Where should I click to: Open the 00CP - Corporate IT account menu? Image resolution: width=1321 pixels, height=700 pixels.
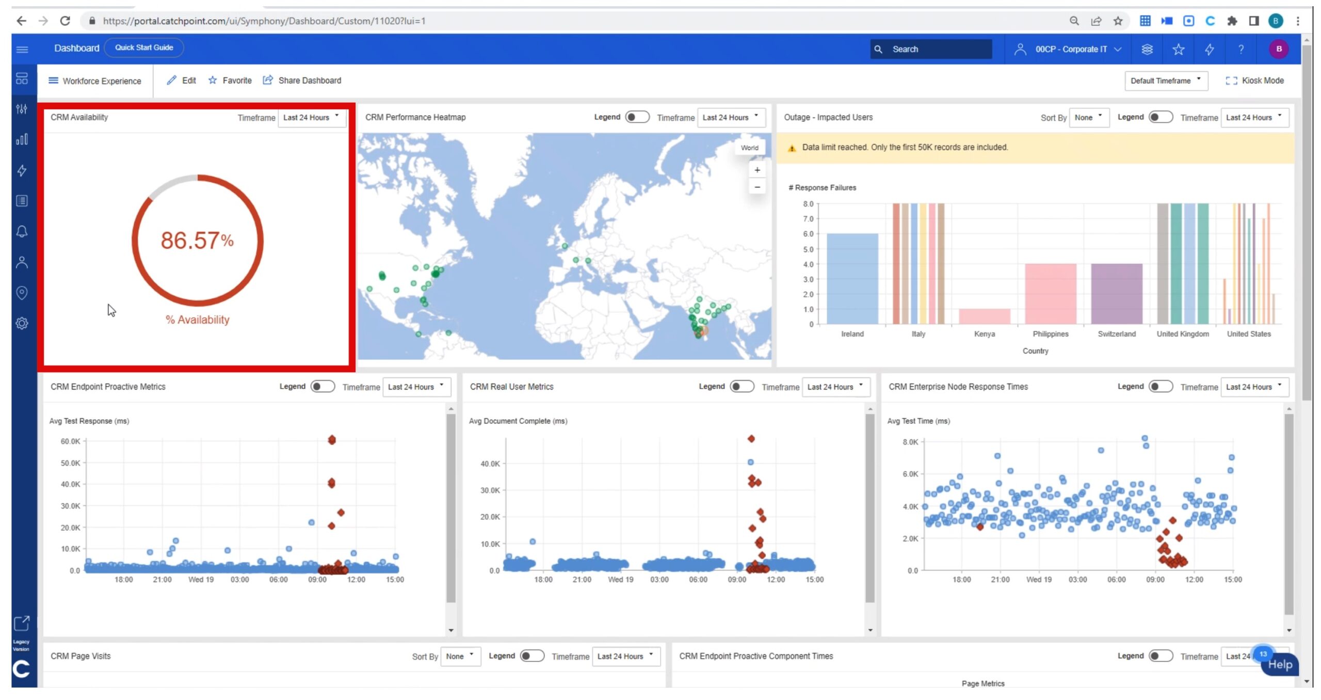pyautogui.click(x=1070, y=50)
